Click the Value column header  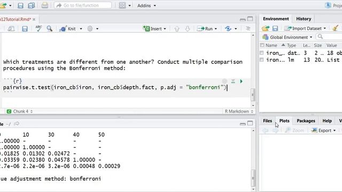(x=331, y=45)
